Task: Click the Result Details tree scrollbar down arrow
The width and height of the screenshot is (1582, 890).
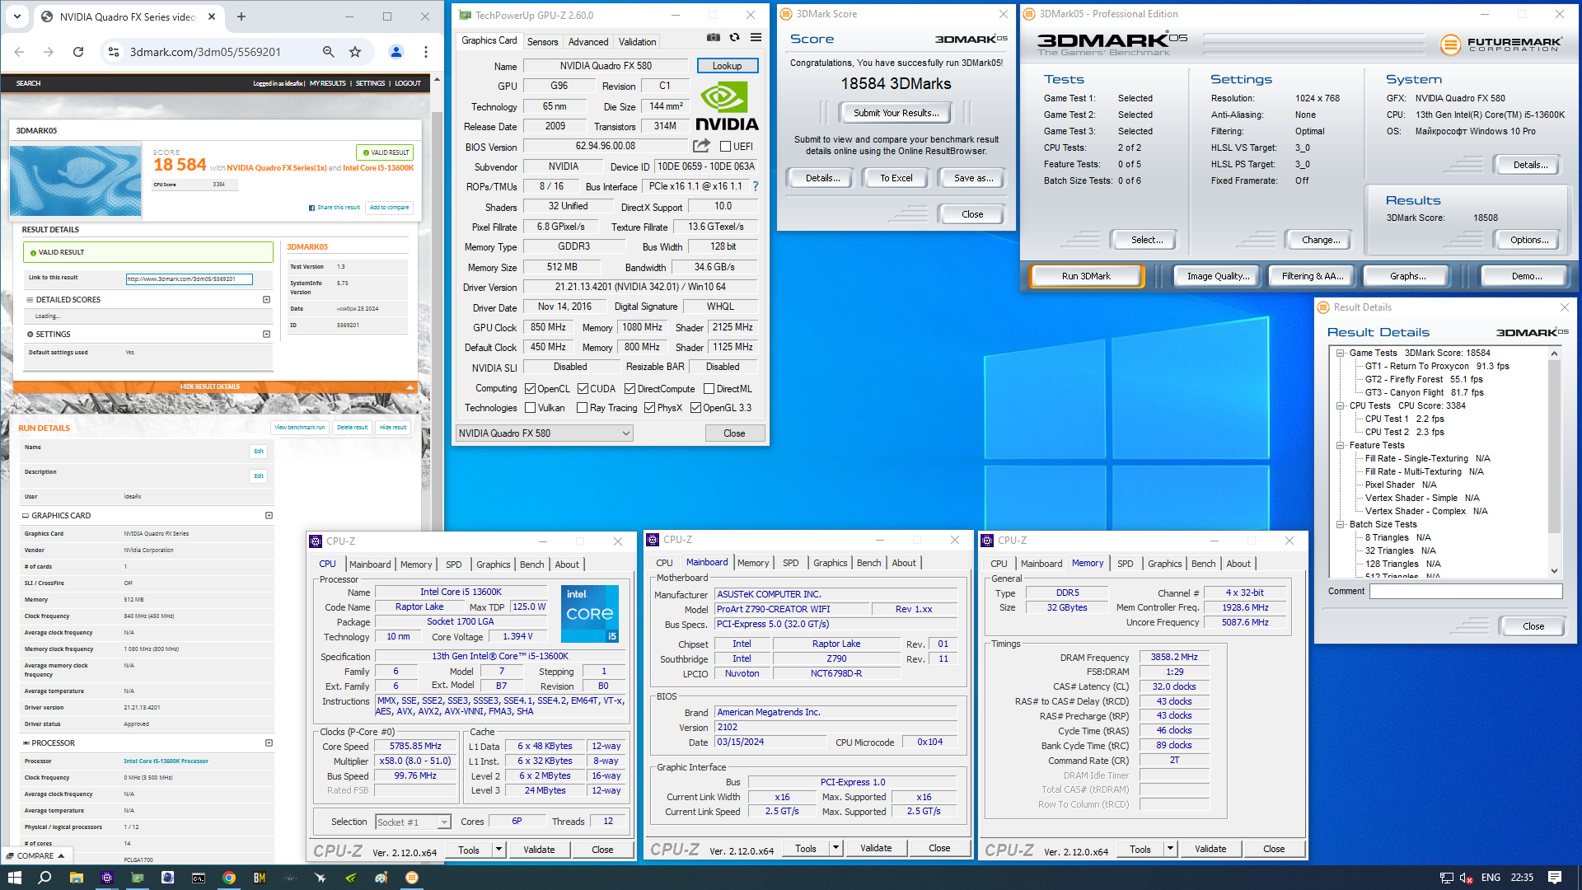Action: click(x=1554, y=571)
